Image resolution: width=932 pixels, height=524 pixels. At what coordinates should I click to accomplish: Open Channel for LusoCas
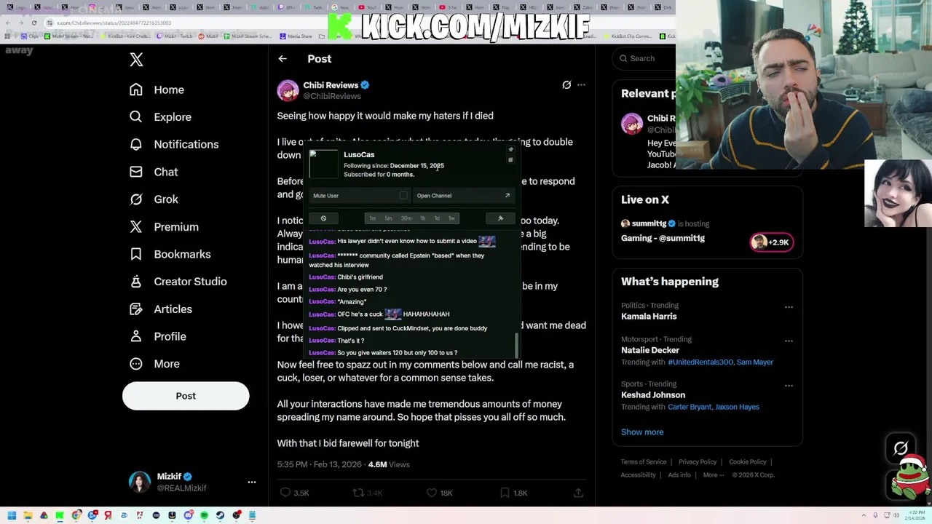click(x=463, y=196)
